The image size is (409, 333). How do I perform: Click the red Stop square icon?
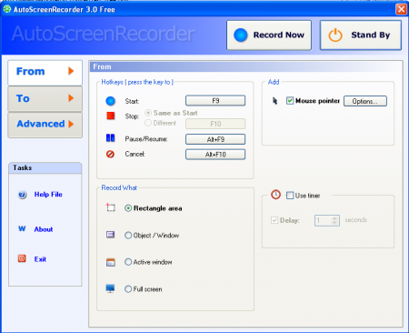coord(111,116)
